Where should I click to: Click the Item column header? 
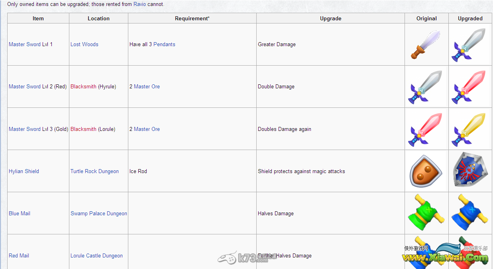click(38, 18)
